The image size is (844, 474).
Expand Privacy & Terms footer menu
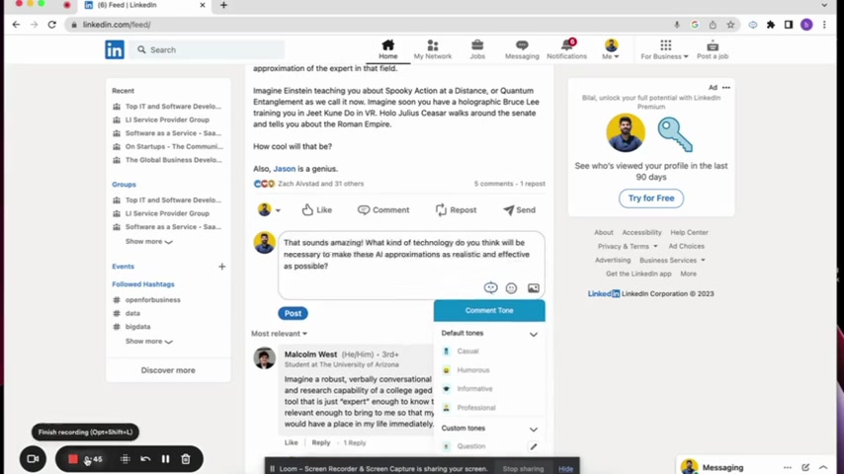click(628, 246)
